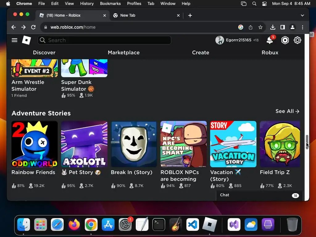Open a new tab with plus button
Image resolution: width=316 pixels, height=237 pixels.
pyautogui.click(x=190, y=15)
